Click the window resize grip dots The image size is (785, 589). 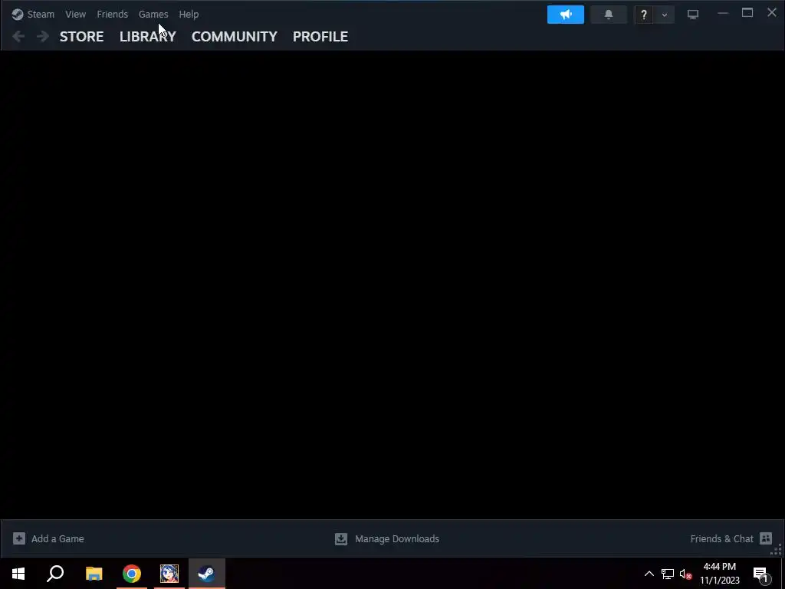pos(777,549)
